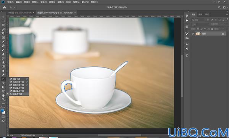The height and width of the screenshot is (138, 229).
Task: Open the Properties panel icon
Action: coord(187,27)
